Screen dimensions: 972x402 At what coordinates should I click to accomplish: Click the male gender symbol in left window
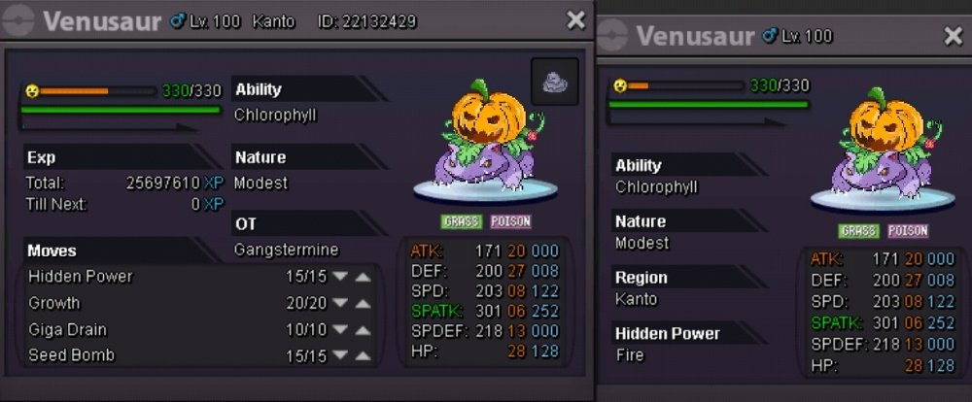click(x=178, y=21)
